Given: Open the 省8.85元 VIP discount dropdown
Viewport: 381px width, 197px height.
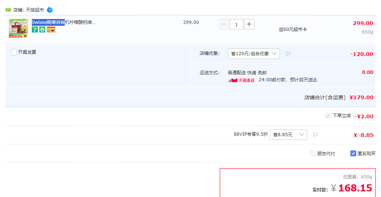Looking at the screenshot, I should click(x=289, y=134).
